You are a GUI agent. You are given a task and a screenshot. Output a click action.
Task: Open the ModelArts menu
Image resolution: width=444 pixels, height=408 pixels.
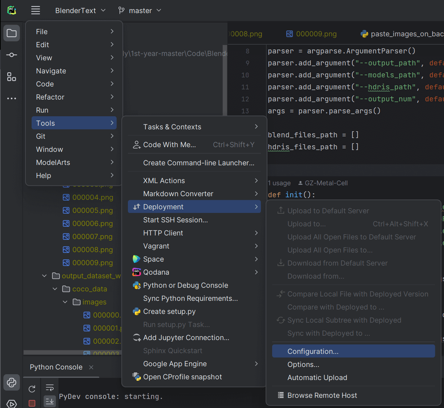74,162
